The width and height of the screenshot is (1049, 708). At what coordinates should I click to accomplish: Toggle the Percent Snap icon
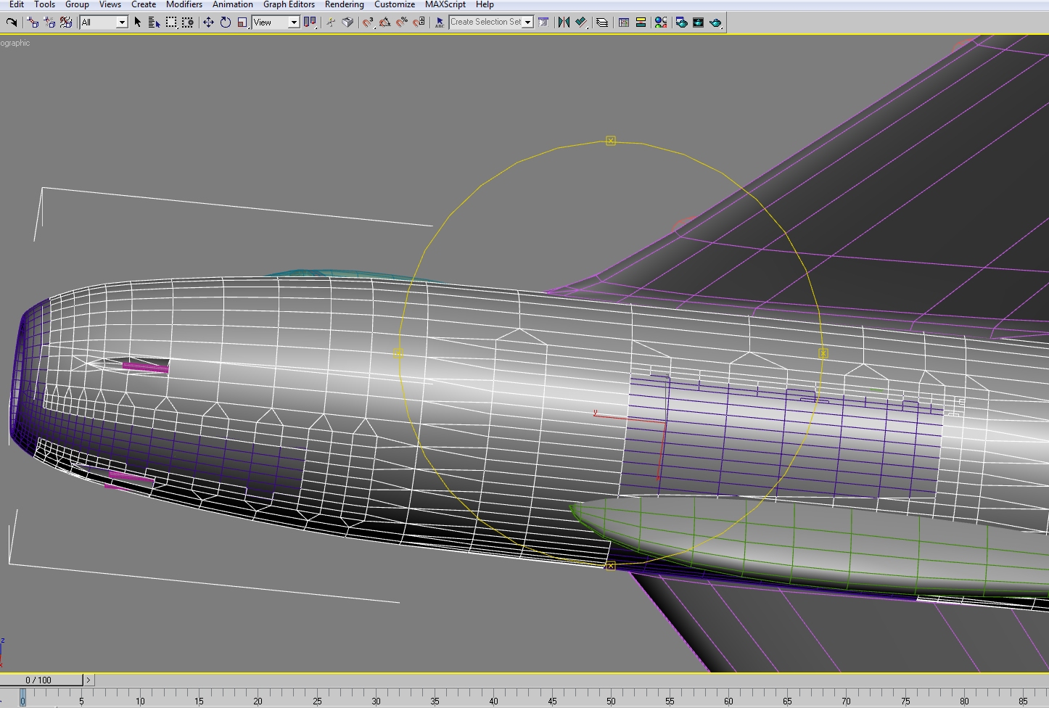[401, 22]
